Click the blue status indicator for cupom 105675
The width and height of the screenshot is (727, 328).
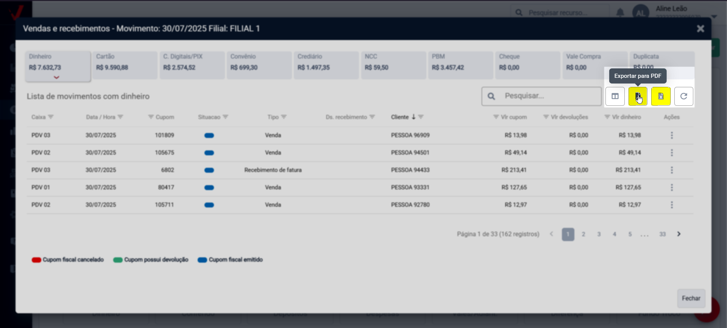click(209, 153)
